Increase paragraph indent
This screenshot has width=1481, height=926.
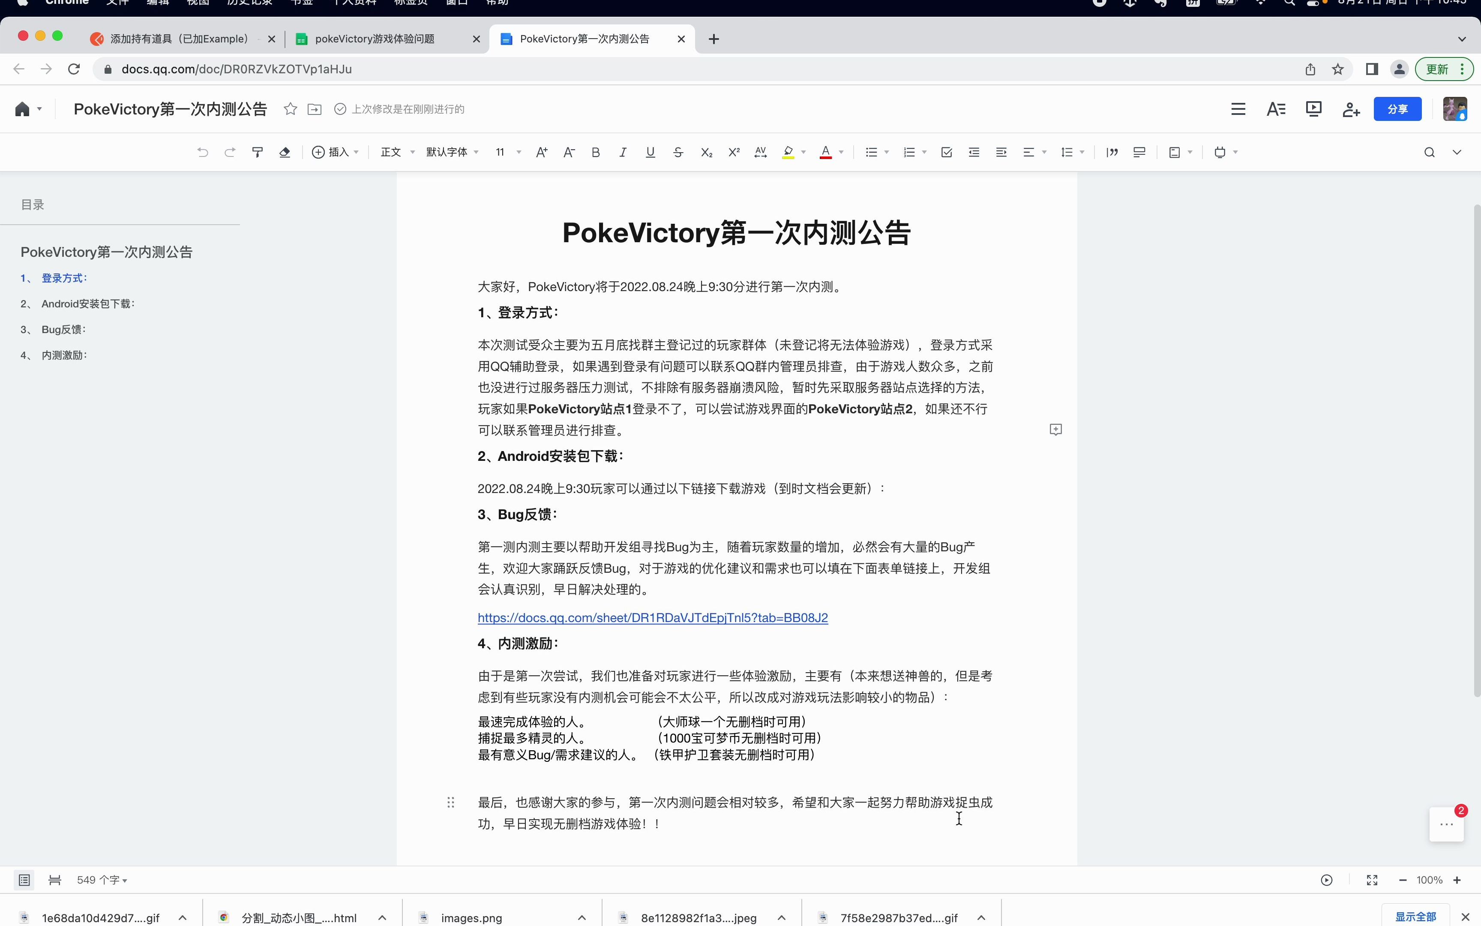[x=1001, y=153]
